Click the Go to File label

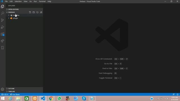point(108,64)
